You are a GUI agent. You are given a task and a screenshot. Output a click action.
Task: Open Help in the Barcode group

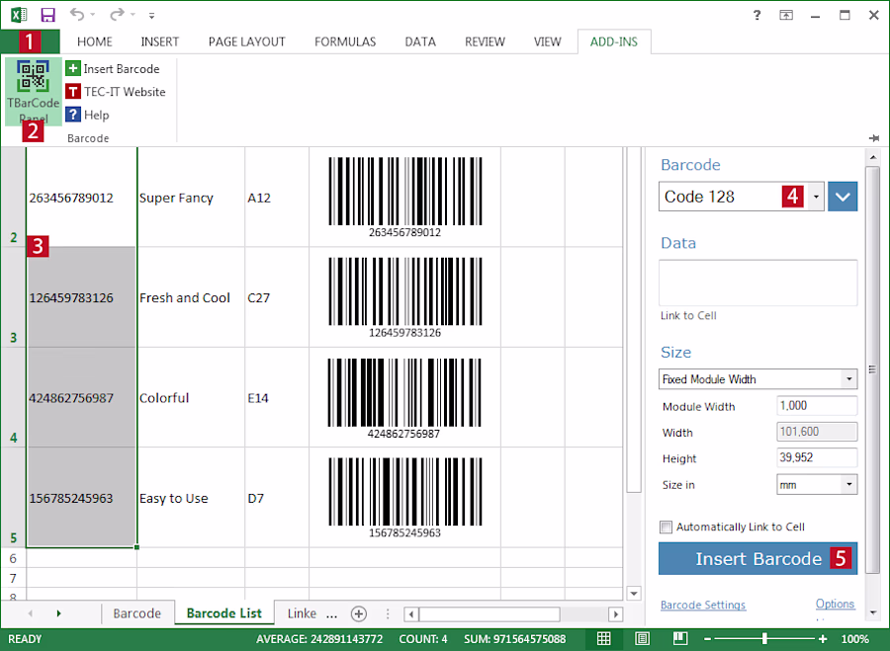(87, 116)
